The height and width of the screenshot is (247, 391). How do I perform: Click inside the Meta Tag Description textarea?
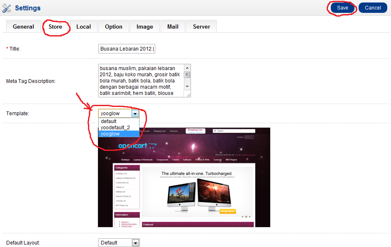click(x=141, y=81)
